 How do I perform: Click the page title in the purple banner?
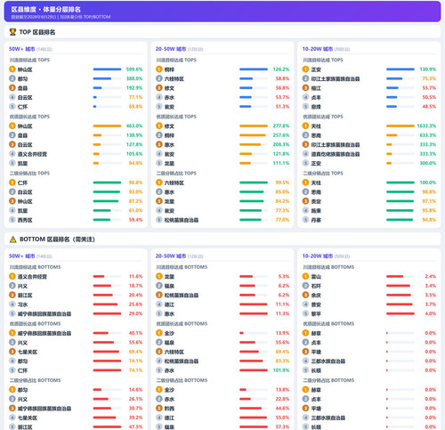tap(46, 9)
